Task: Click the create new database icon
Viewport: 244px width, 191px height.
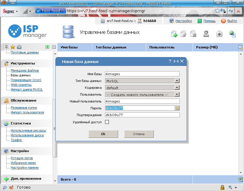Action: point(174,34)
